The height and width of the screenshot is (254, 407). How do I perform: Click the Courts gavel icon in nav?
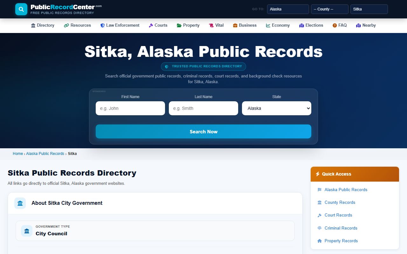pyautogui.click(x=151, y=25)
